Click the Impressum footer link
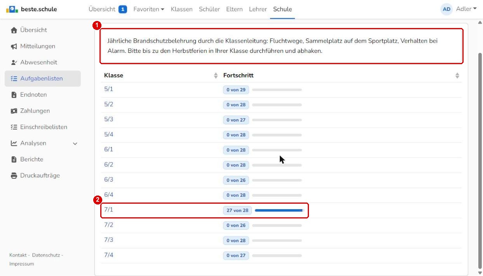 point(21,264)
